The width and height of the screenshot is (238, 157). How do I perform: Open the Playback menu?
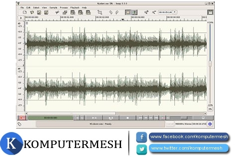(x=75, y=7)
